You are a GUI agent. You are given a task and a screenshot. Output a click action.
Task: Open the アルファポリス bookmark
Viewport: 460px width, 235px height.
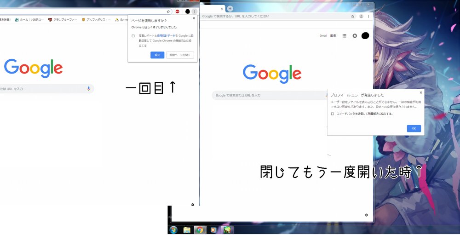click(x=96, y=20)
